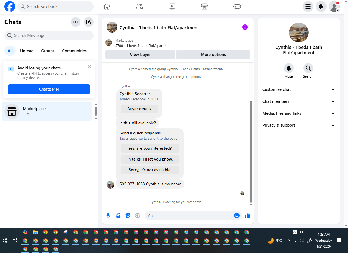Focus the Search Facebook field
The width and height of the screenshot is (348, 253).
coord(55,7)
